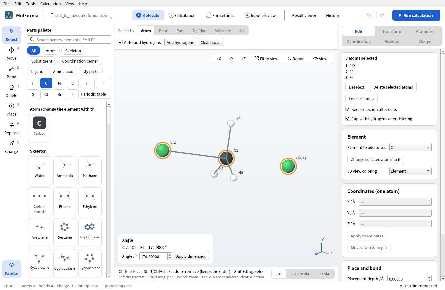Click the MolForma app logo

coord(9,15)
